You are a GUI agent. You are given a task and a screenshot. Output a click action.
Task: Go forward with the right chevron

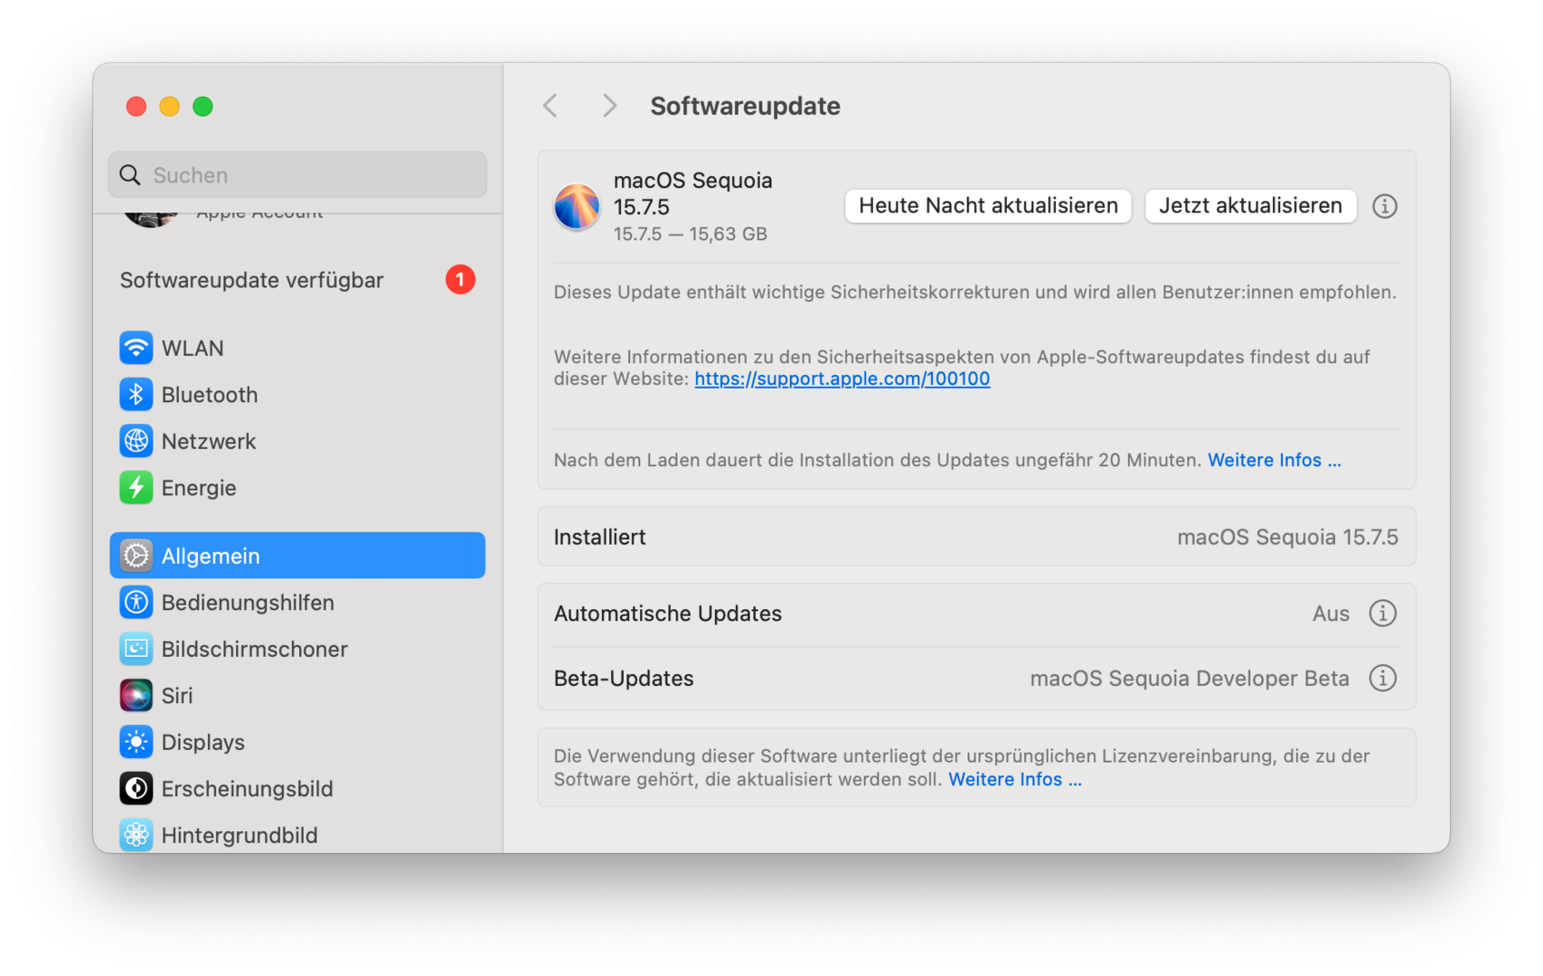pos(610,106)
